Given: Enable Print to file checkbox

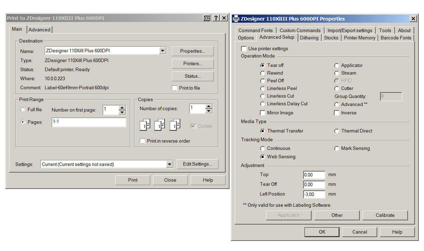Looking at the screenshot, I should pos(175,88).
